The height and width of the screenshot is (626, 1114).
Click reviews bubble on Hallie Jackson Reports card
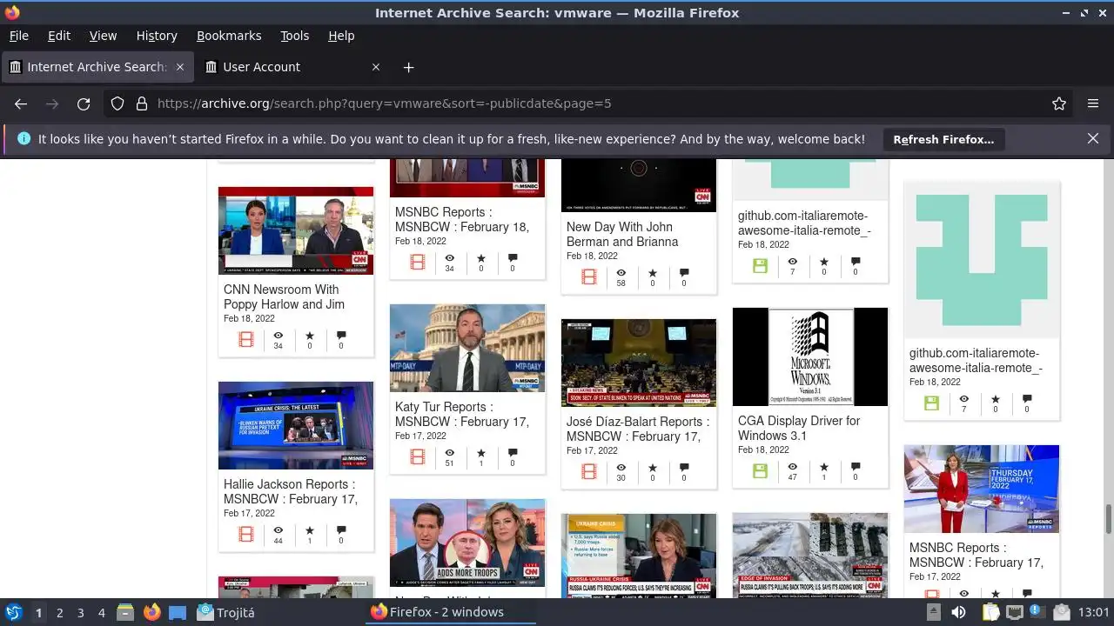[x=341, y=529]
